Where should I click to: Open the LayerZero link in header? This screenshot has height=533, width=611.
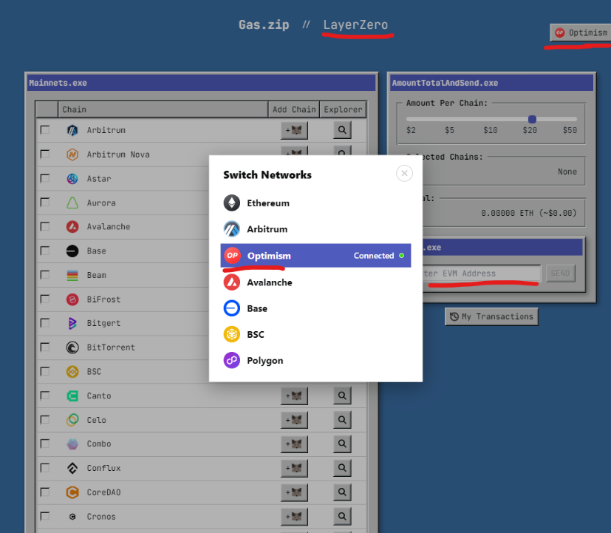click(x=355, y=25)
